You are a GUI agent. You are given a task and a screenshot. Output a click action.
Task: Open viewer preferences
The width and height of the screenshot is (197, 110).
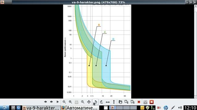(145, 102)
